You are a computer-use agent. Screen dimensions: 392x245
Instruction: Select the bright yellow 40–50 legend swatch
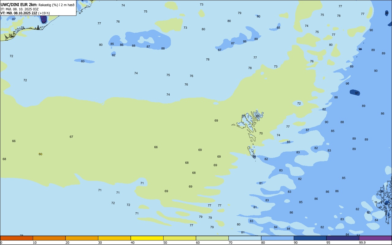click(147, 238)
